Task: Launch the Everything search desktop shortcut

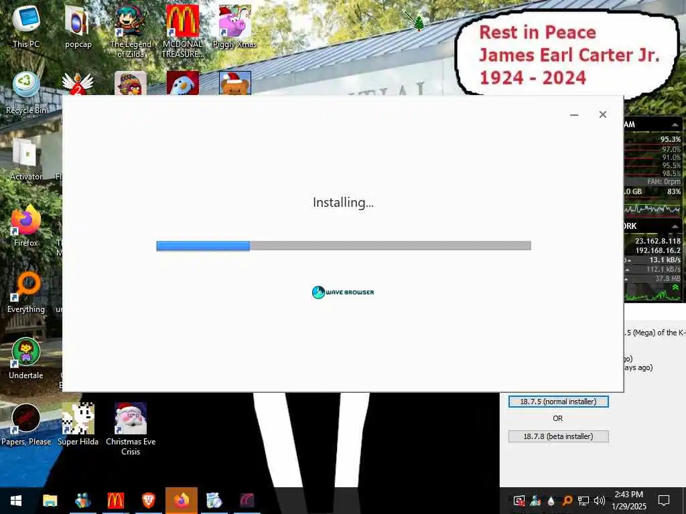Action: pyautogui.click(x=26, y=292)
